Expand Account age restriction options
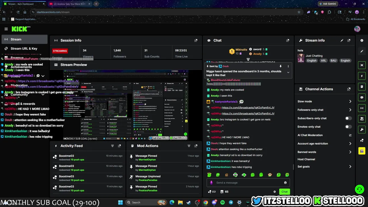Screen dimensions: 368x207 point(350,143)
